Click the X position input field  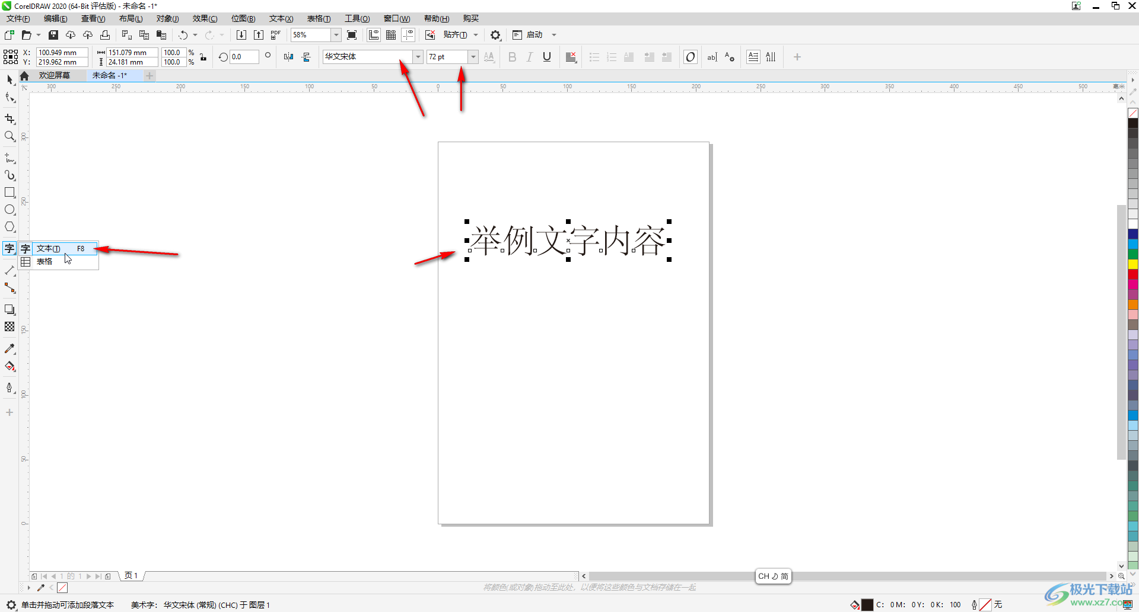62,52
